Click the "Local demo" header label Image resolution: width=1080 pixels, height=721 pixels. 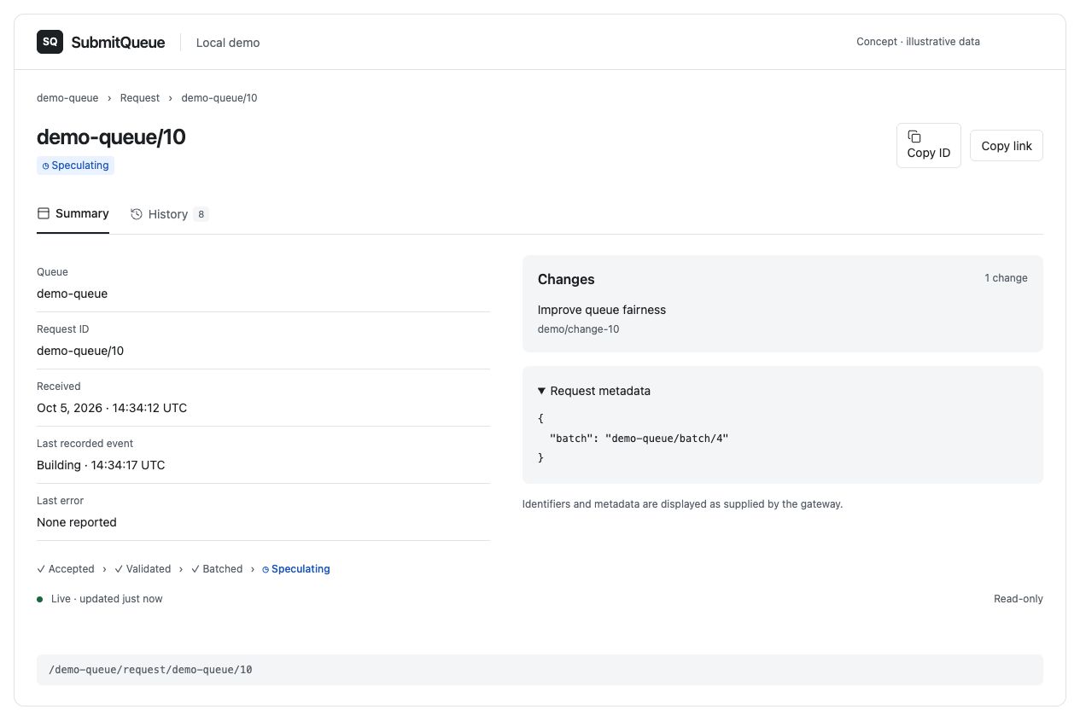click(228, 43)
